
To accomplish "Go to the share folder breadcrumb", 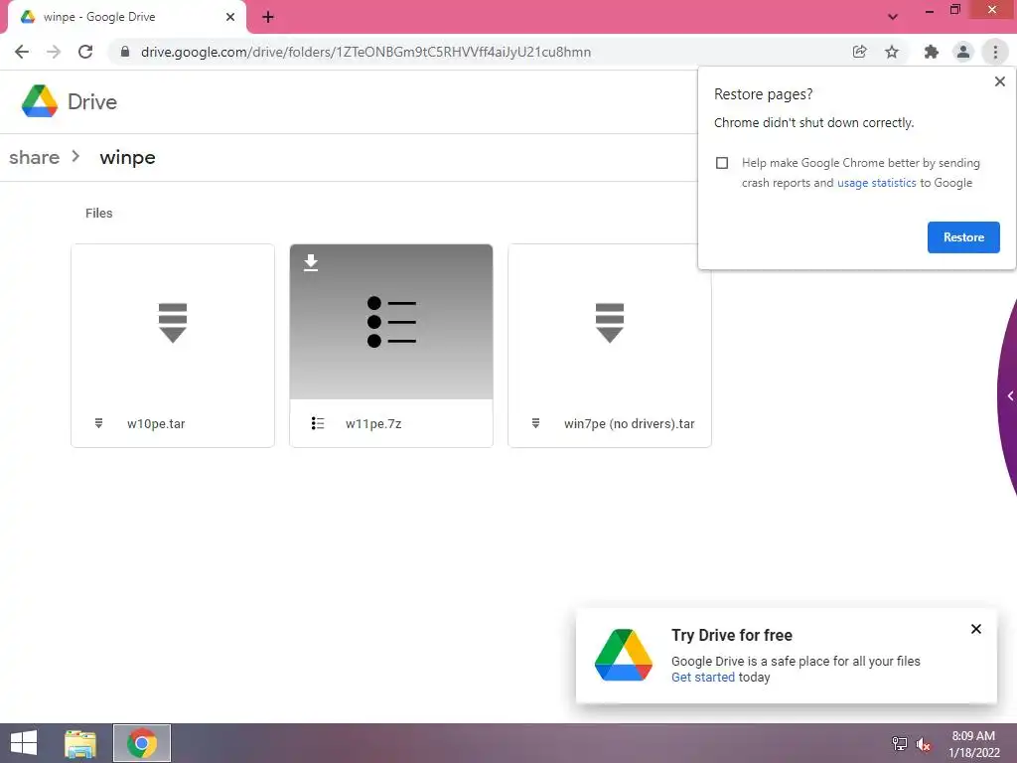I will click(x=35, y=157).
